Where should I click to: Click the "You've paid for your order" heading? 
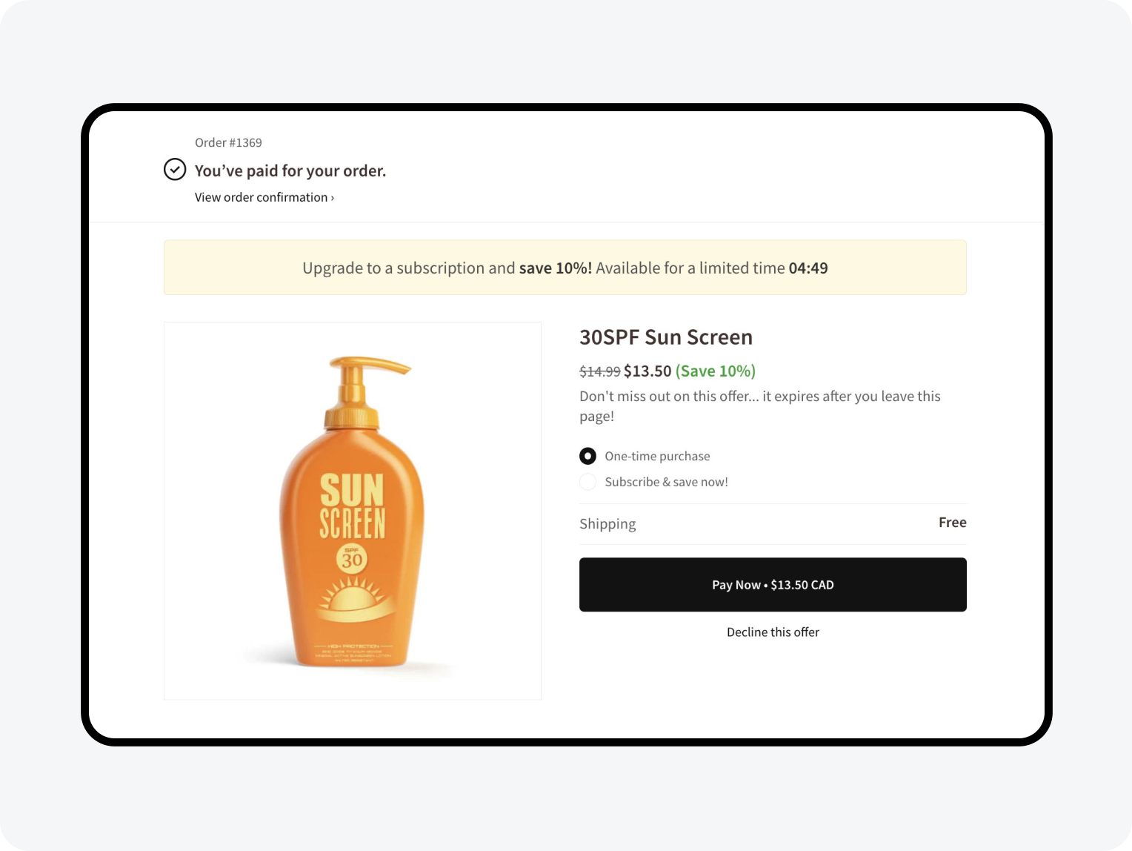[x=290, y=171]
